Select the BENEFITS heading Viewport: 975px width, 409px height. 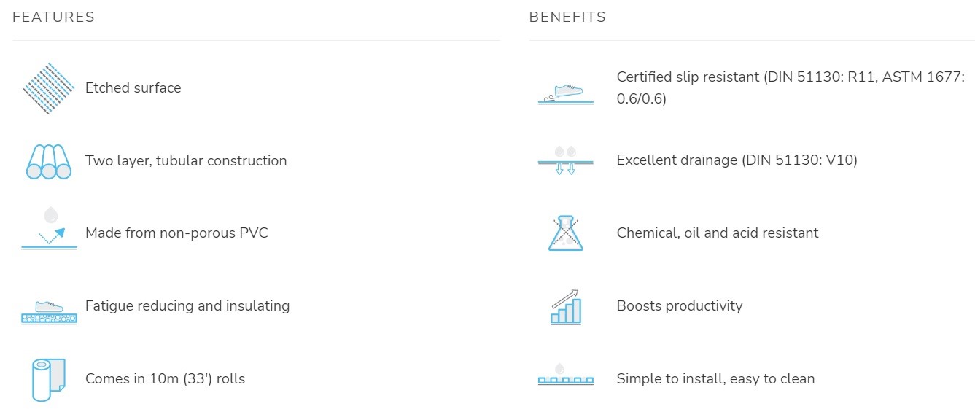pyautogui.click(x=567, y=17)
